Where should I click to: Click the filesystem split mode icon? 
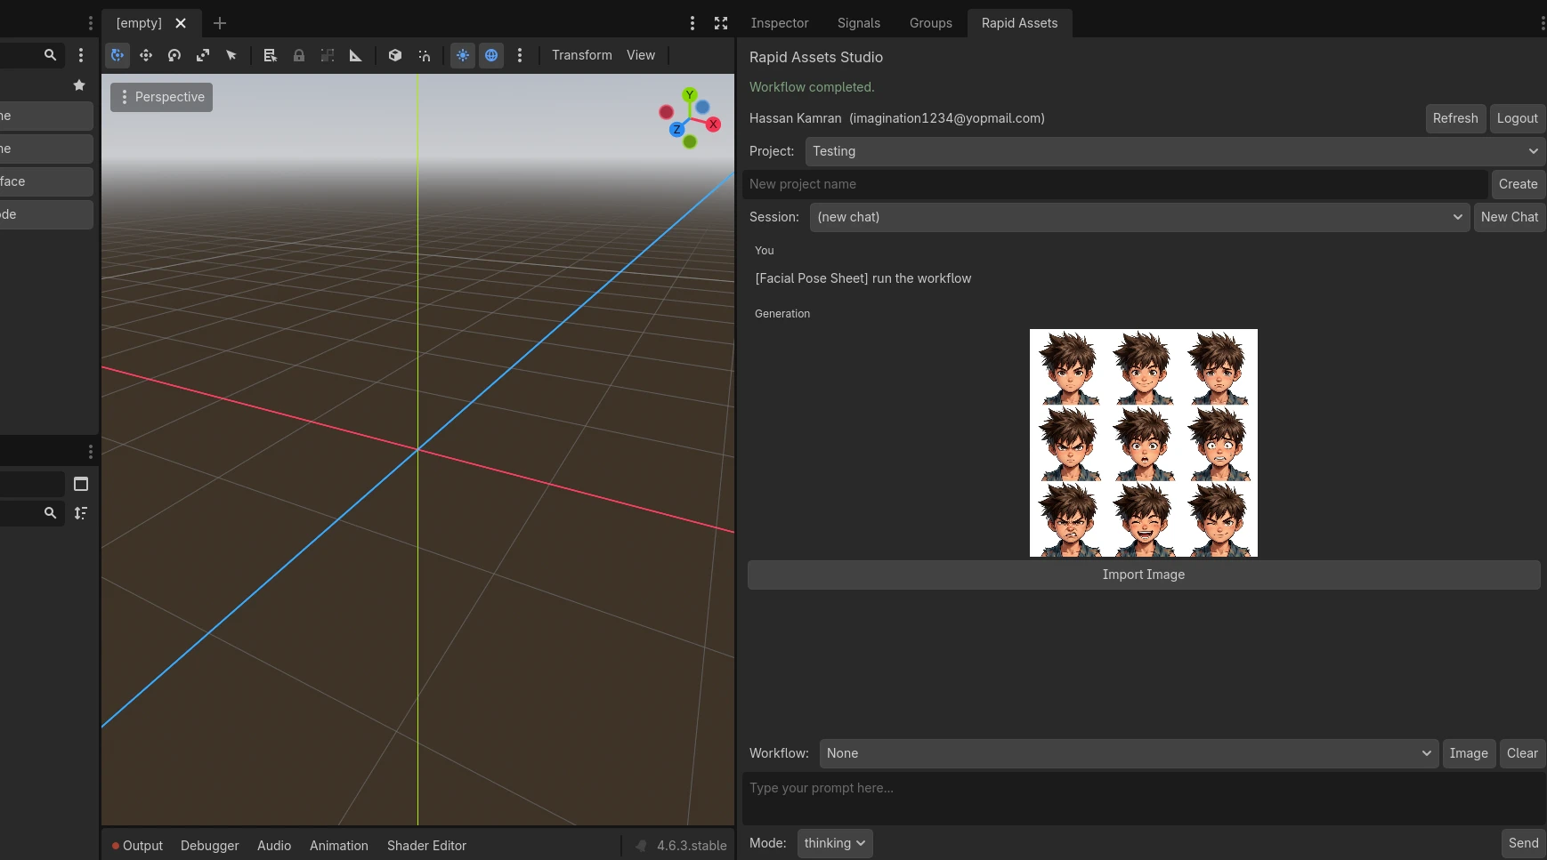(x=81, y=484)
